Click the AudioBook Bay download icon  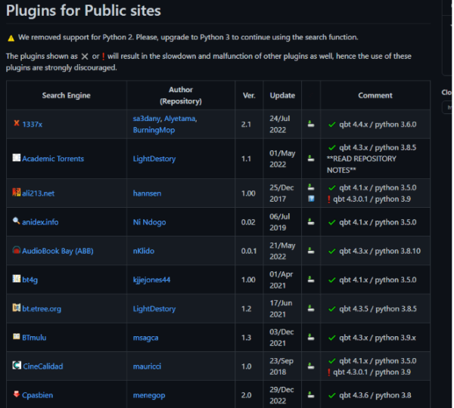click(311, 251)
